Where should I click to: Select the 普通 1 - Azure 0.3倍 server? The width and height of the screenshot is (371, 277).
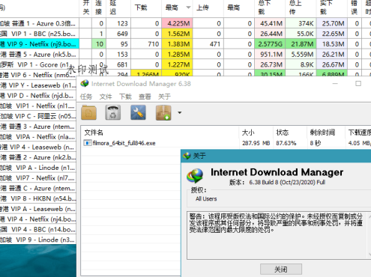40,23
